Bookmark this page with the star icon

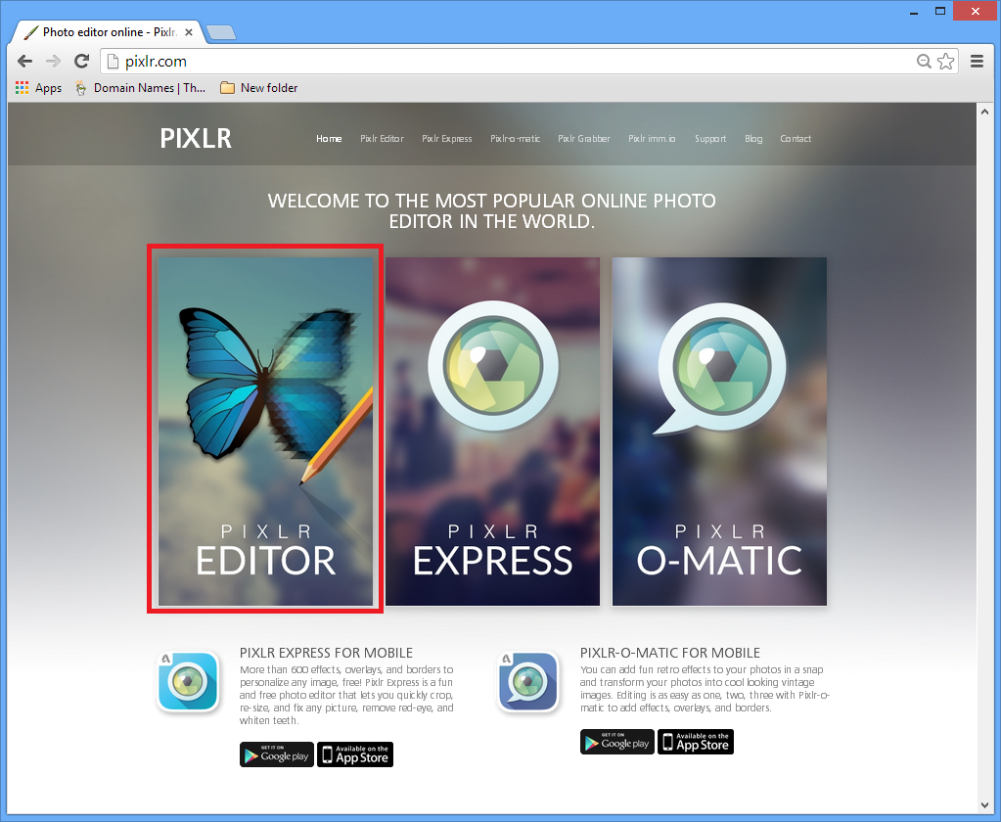[945, 62]
